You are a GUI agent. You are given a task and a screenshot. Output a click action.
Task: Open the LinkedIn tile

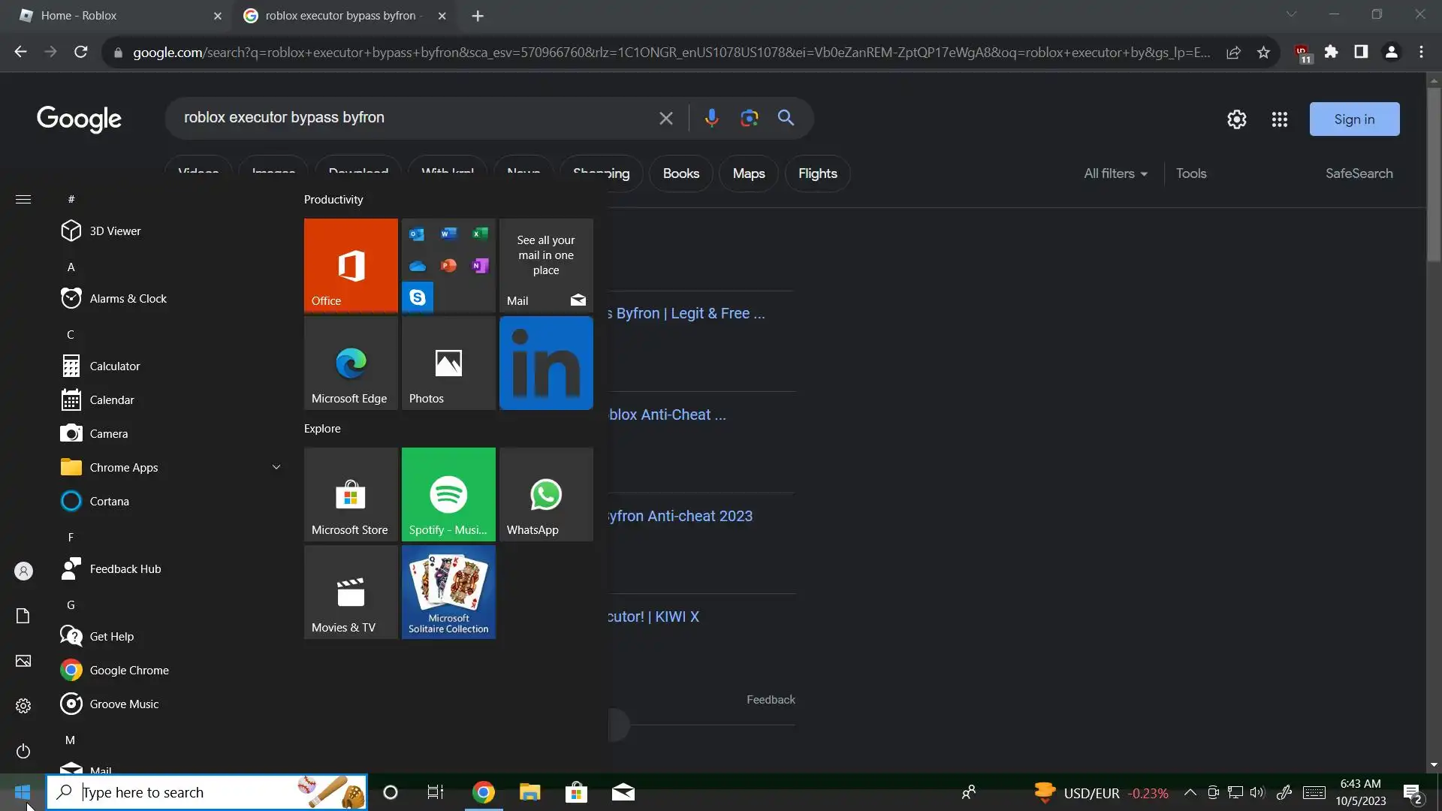(x=546, y=363)
